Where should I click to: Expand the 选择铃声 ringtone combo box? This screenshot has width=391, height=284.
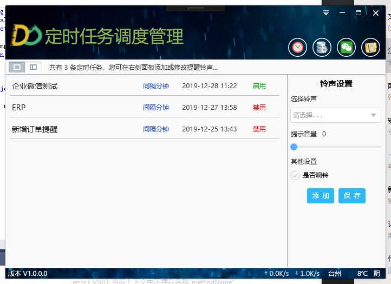(373, 115)
